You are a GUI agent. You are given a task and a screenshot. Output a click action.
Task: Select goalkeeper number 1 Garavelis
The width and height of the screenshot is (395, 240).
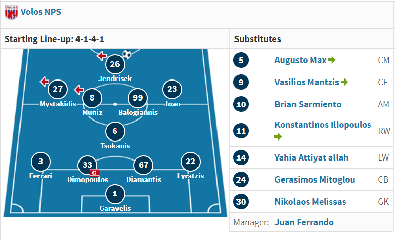pos(115,194)
